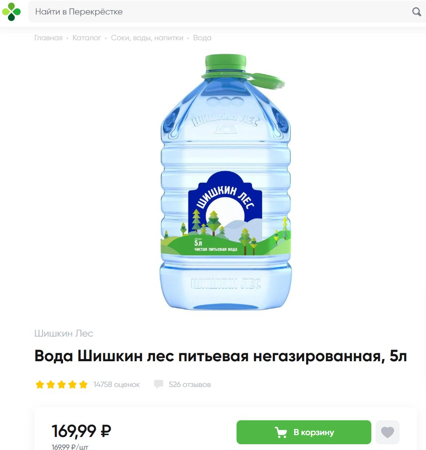Click the third rating star
Screen dimensions: 426x450
coord(61,384)
